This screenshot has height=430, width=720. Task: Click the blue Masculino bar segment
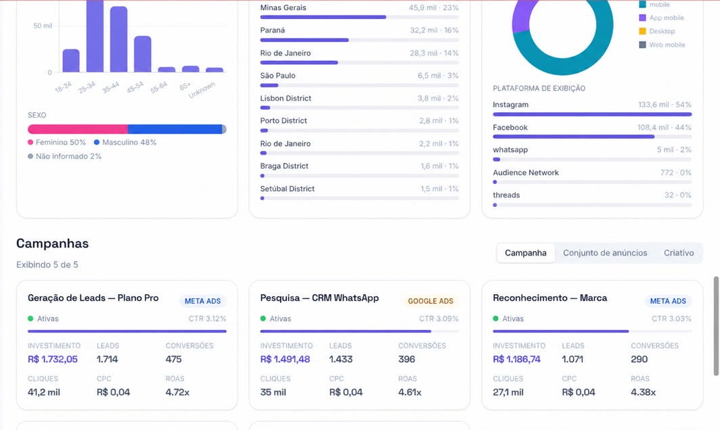click(175, 129)
